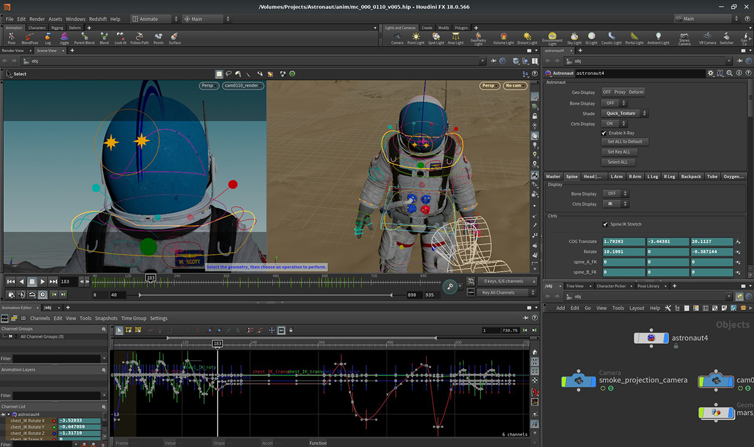Click the frame 183 timeline marker
Image resolution: width=754 pixels, height=447 pixels.
(151, 277)
